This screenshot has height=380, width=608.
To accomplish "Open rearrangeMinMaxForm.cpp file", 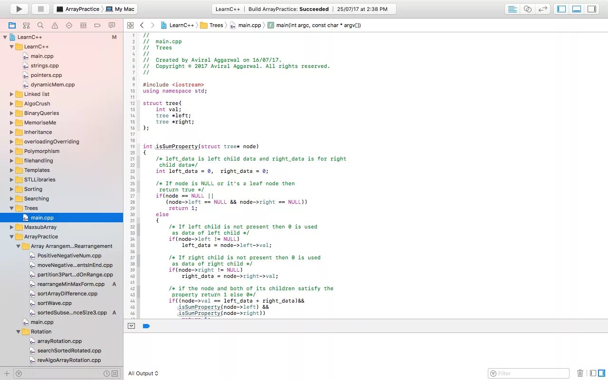I will click(x=71, y=284).
